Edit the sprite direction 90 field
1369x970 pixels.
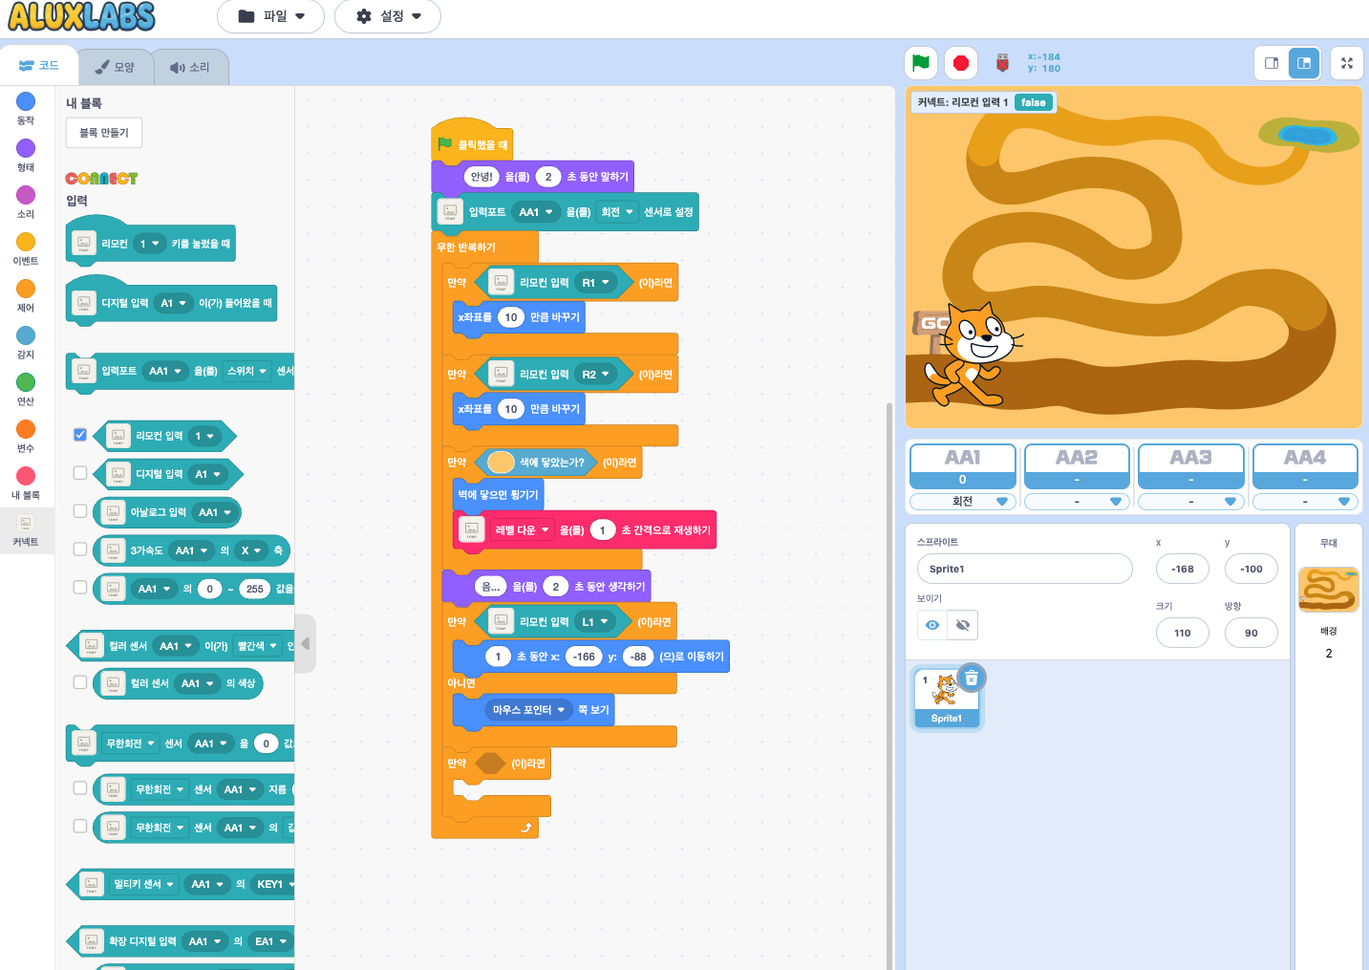(x=1251, y=633)
